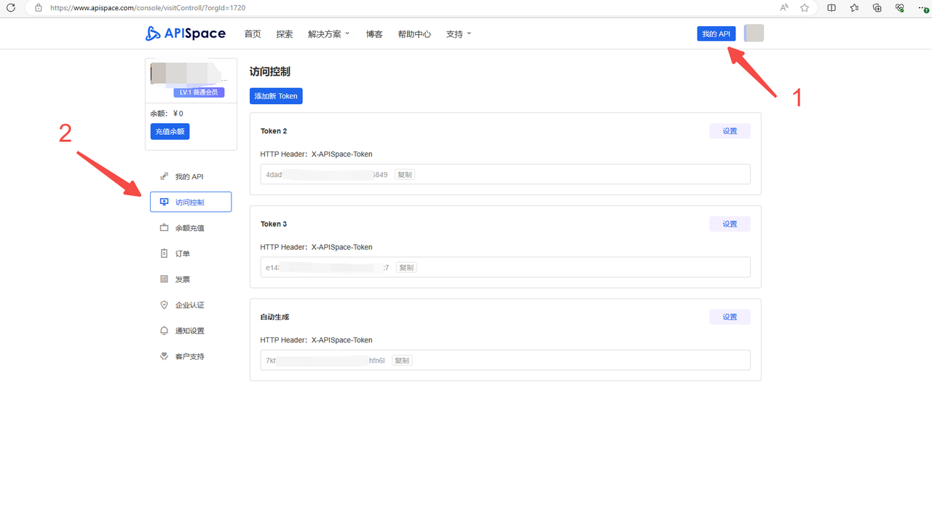Open 订单 using its document icon
The image size is (932, 510).
pos(163,253)
